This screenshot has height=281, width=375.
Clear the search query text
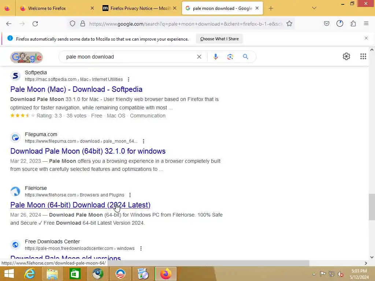click(x=199, y=57)
